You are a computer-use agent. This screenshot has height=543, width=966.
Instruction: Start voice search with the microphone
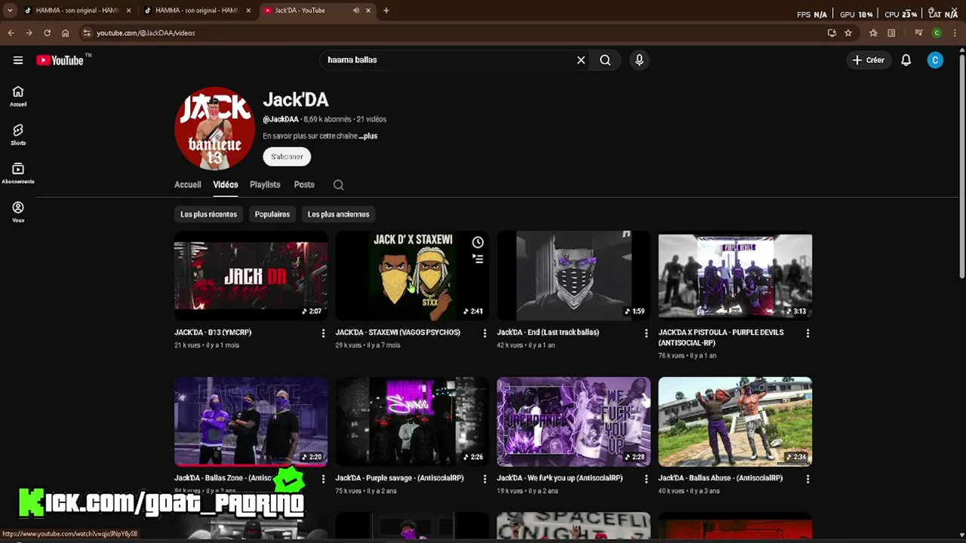point(639,60)
